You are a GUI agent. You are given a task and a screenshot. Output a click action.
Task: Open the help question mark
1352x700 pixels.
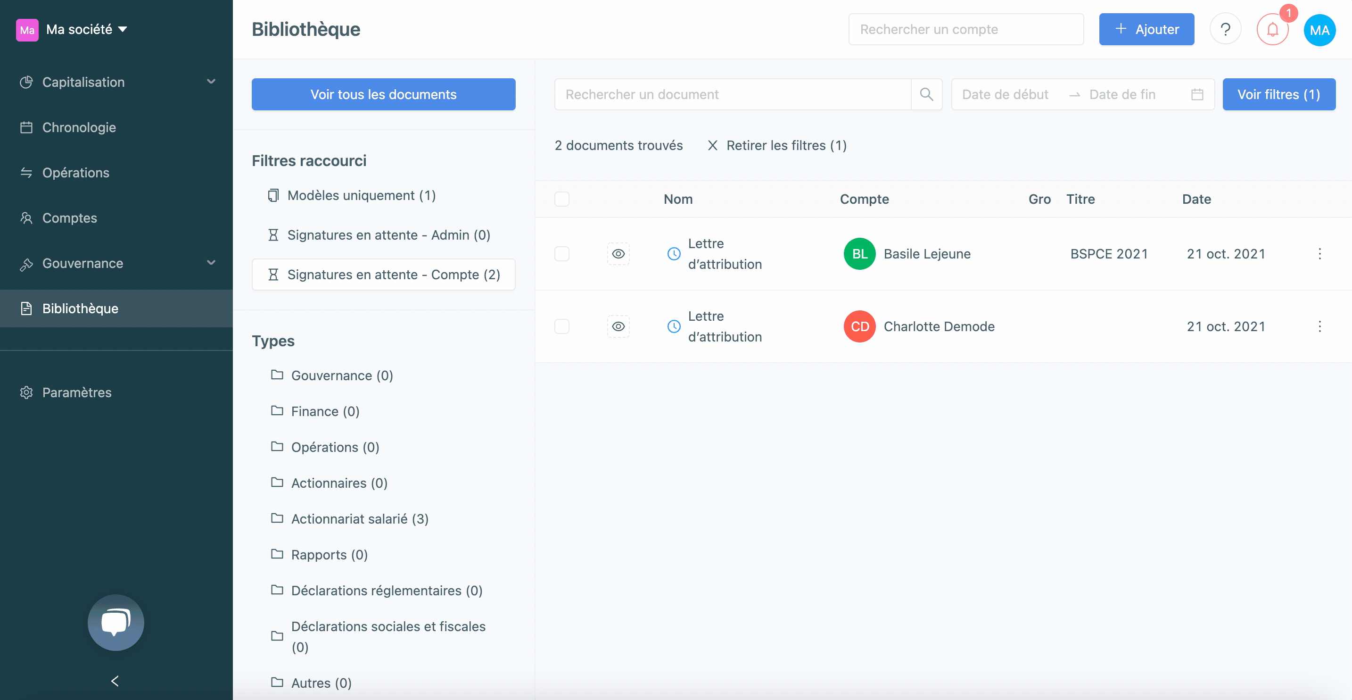click(1225, 29)
